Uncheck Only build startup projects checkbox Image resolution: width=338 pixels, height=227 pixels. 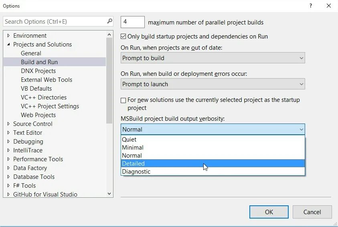[123, 36]
